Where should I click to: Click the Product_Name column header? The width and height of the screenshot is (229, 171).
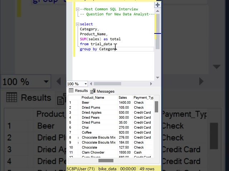pyautogui.click(x=93, y=98)
